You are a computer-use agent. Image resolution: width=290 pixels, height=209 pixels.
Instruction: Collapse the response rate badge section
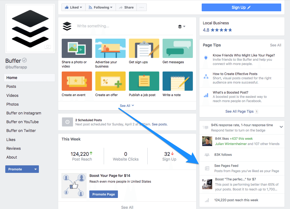281,127
